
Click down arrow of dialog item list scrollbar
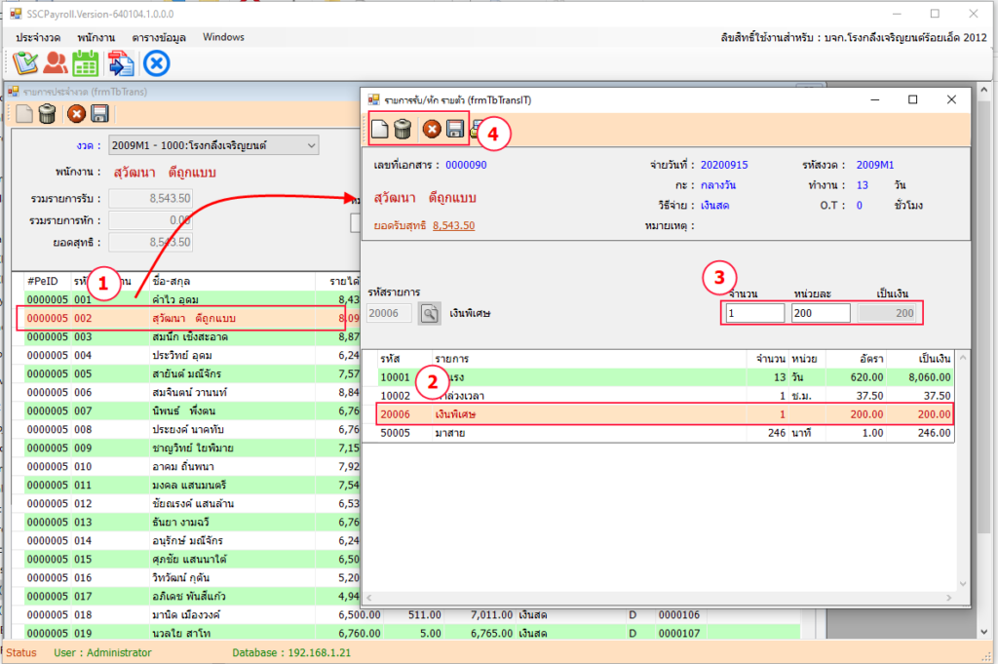click(x=963, y=584)
